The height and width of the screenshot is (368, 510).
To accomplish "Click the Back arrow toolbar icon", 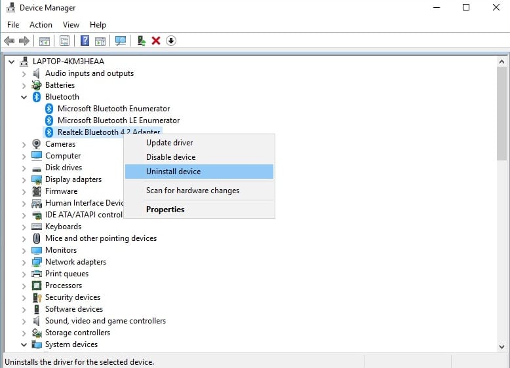I will coord(9,41).
